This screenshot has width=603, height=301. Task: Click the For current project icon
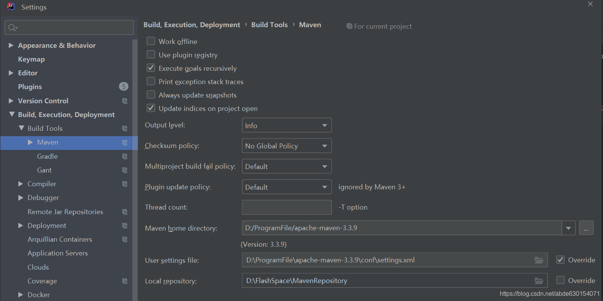pos(349,26)
